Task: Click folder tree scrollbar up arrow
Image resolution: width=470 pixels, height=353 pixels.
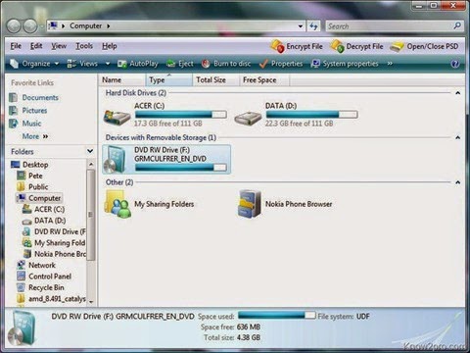Action: coord(91,164)
